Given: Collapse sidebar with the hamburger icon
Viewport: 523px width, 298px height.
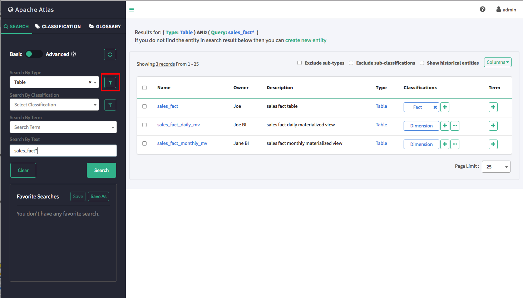Looking at the screenshot, I should (132, 10).
